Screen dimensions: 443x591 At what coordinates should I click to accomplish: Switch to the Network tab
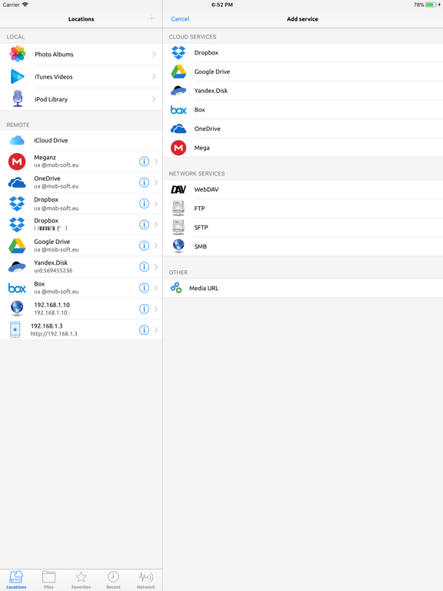[146, 579]
